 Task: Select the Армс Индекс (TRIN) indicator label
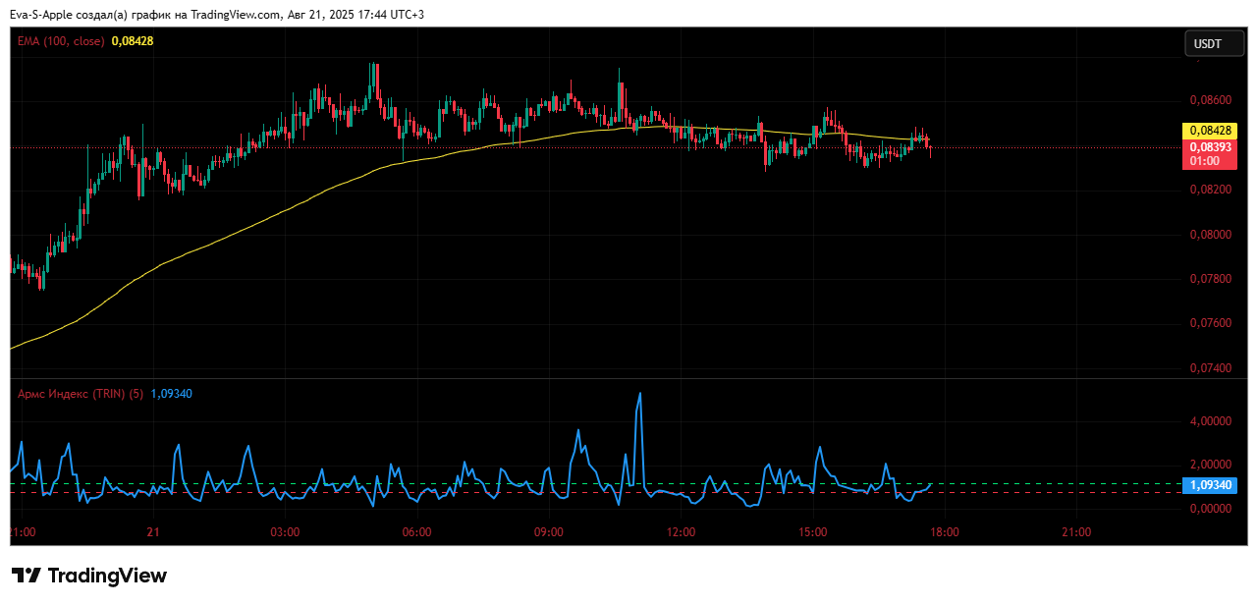81,394
